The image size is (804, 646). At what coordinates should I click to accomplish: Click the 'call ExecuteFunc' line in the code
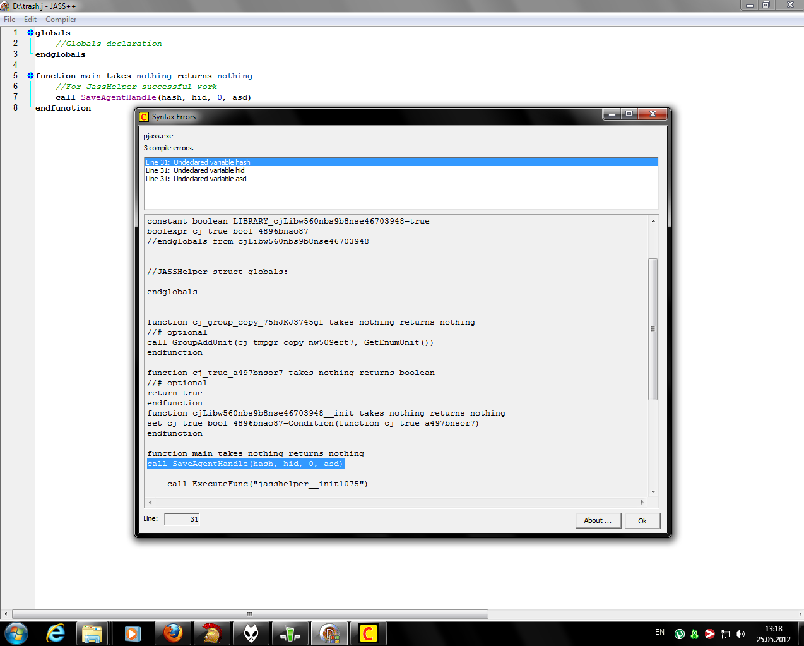268,484
